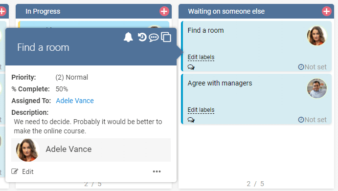Set due date on Find a room card
Screen dimensions: 338x191
point(313,67)
